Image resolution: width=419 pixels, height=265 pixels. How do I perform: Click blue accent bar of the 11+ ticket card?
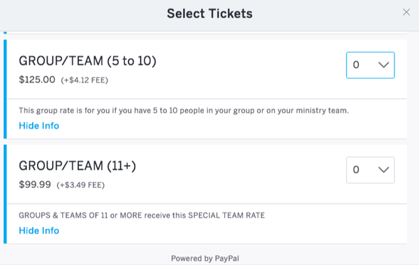[x=5, y=194]
